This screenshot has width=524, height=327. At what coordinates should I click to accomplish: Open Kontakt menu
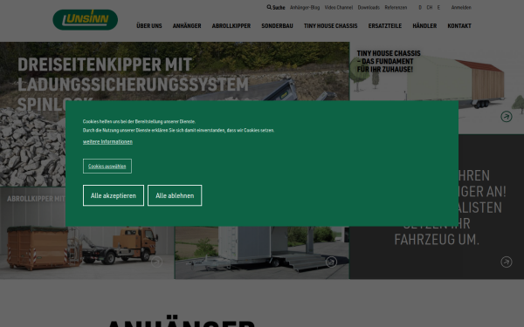(459, 25)
